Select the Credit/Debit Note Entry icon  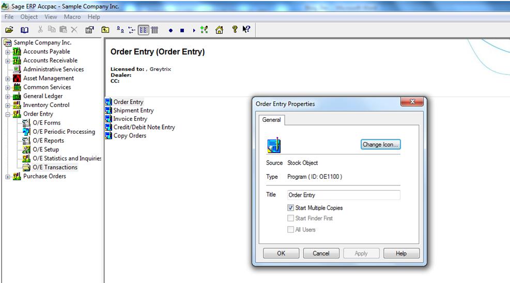tap(109, 127)
